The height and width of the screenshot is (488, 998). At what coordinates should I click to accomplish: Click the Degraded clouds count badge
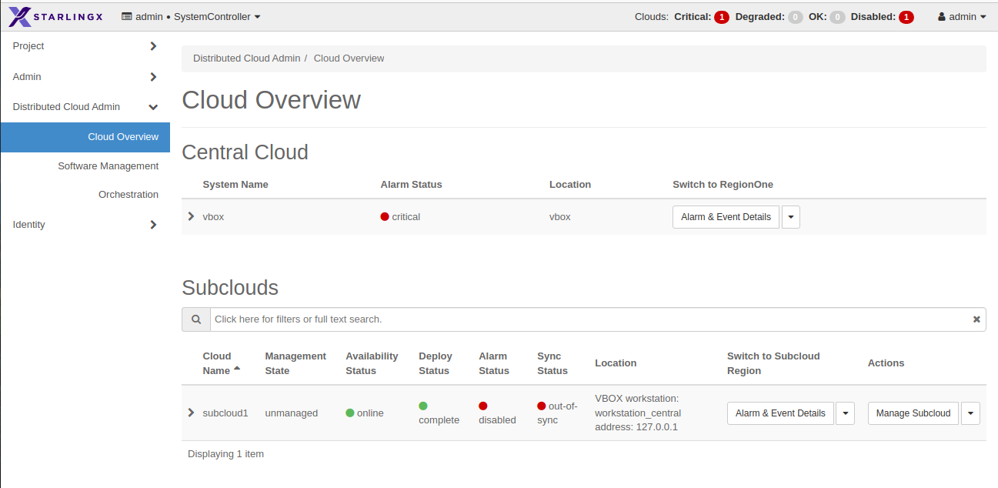point(795,17)
